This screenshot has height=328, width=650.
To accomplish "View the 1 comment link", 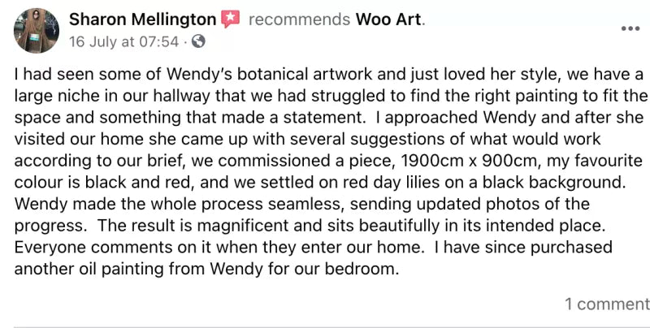I will (606, 304).
